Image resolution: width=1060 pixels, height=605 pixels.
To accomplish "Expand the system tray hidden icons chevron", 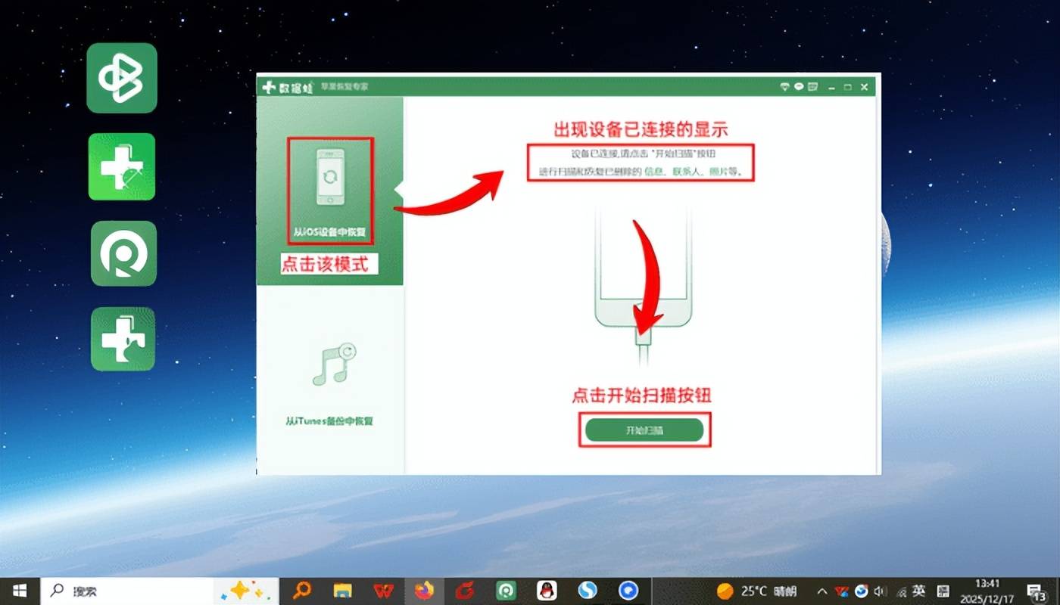I will pyautogui.click(x=822, y=591).
